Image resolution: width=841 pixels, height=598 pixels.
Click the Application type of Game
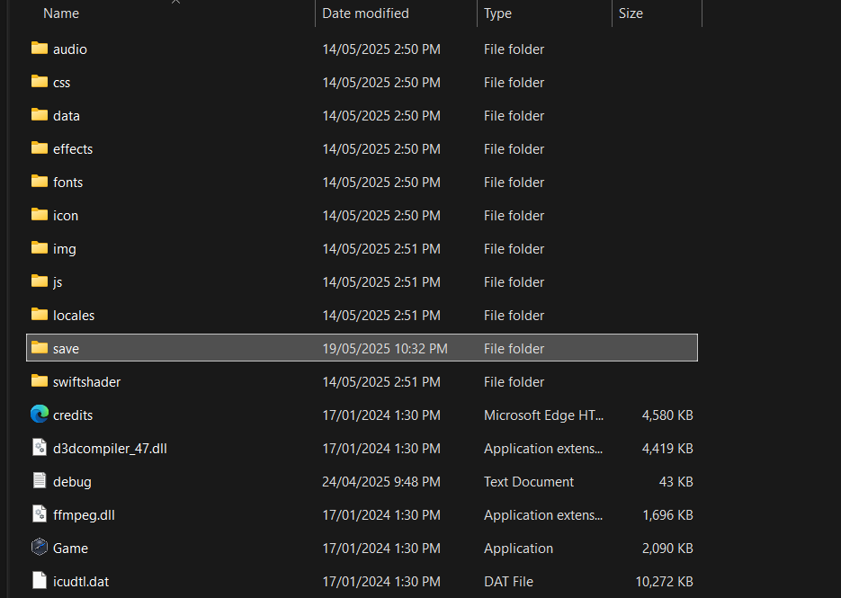pyautogui.click(x=518, y=549)
